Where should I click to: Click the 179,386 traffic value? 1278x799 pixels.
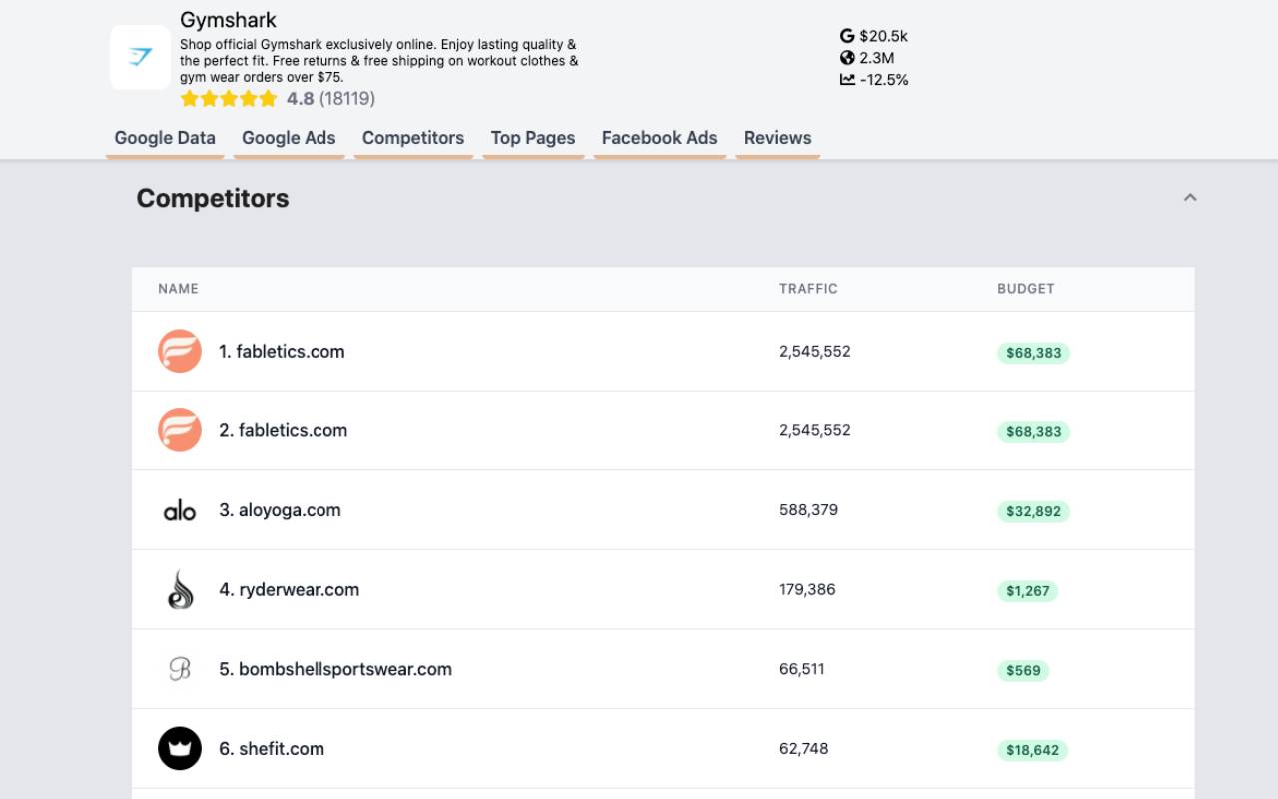[x=807, y=590]
